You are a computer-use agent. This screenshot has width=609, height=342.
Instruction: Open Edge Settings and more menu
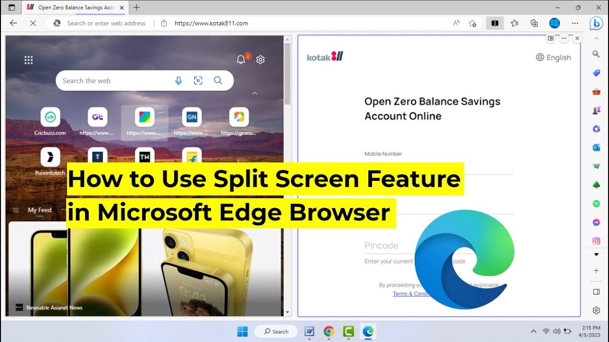click(x=575, y=23)
